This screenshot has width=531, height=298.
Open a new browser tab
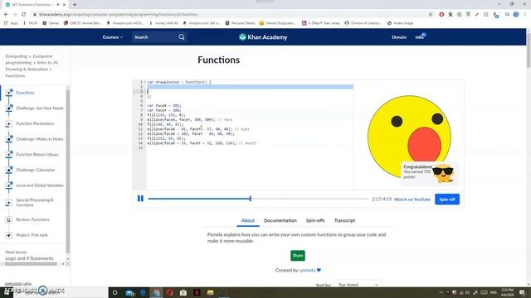75,5
